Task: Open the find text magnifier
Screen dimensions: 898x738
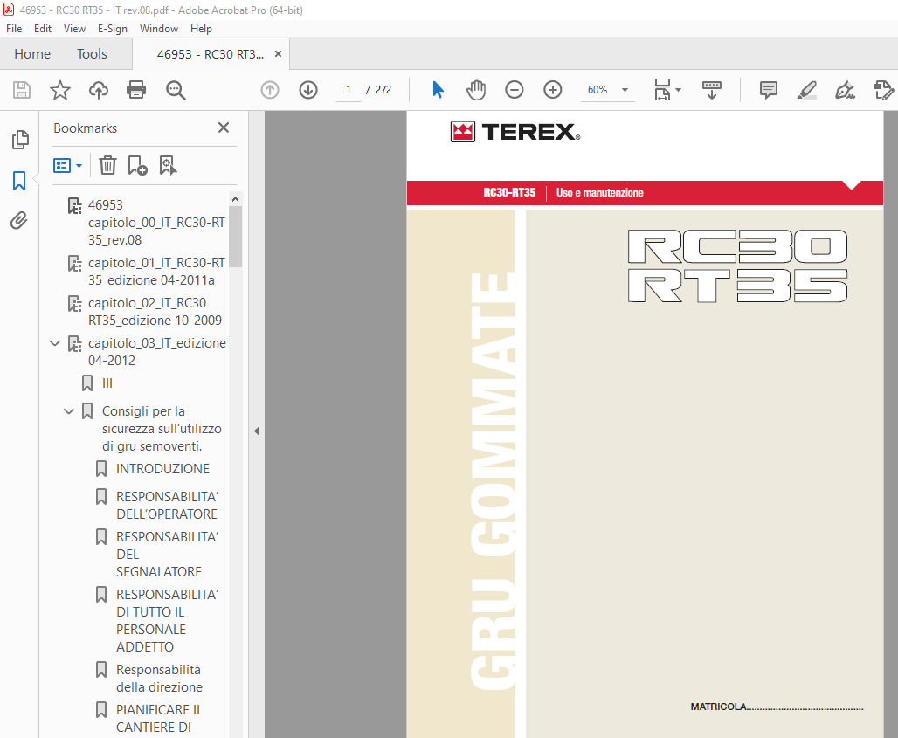Action: pos(176,90)
